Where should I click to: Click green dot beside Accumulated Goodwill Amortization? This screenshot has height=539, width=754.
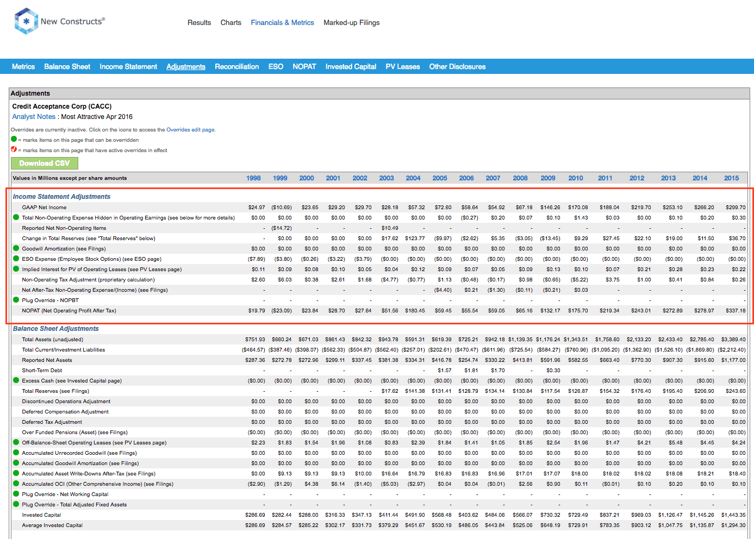pos(16,463)
